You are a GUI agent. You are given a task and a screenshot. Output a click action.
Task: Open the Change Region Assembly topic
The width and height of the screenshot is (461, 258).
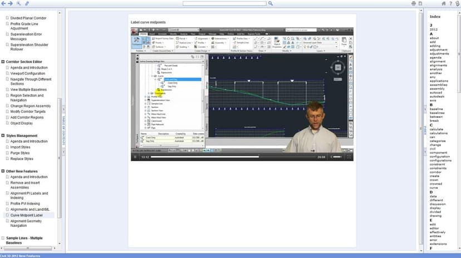click(x=31, y=106)
